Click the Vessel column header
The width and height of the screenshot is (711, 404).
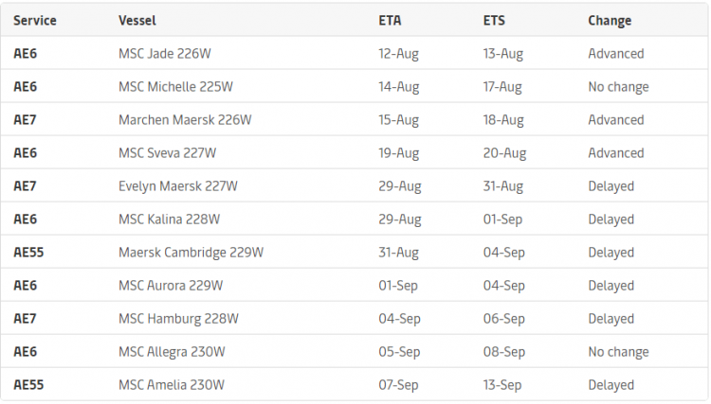[137, 21]
